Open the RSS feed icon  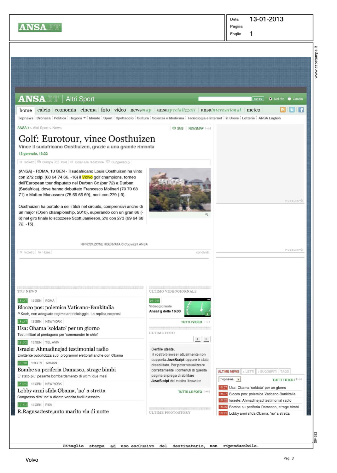[x=283, y=110]
